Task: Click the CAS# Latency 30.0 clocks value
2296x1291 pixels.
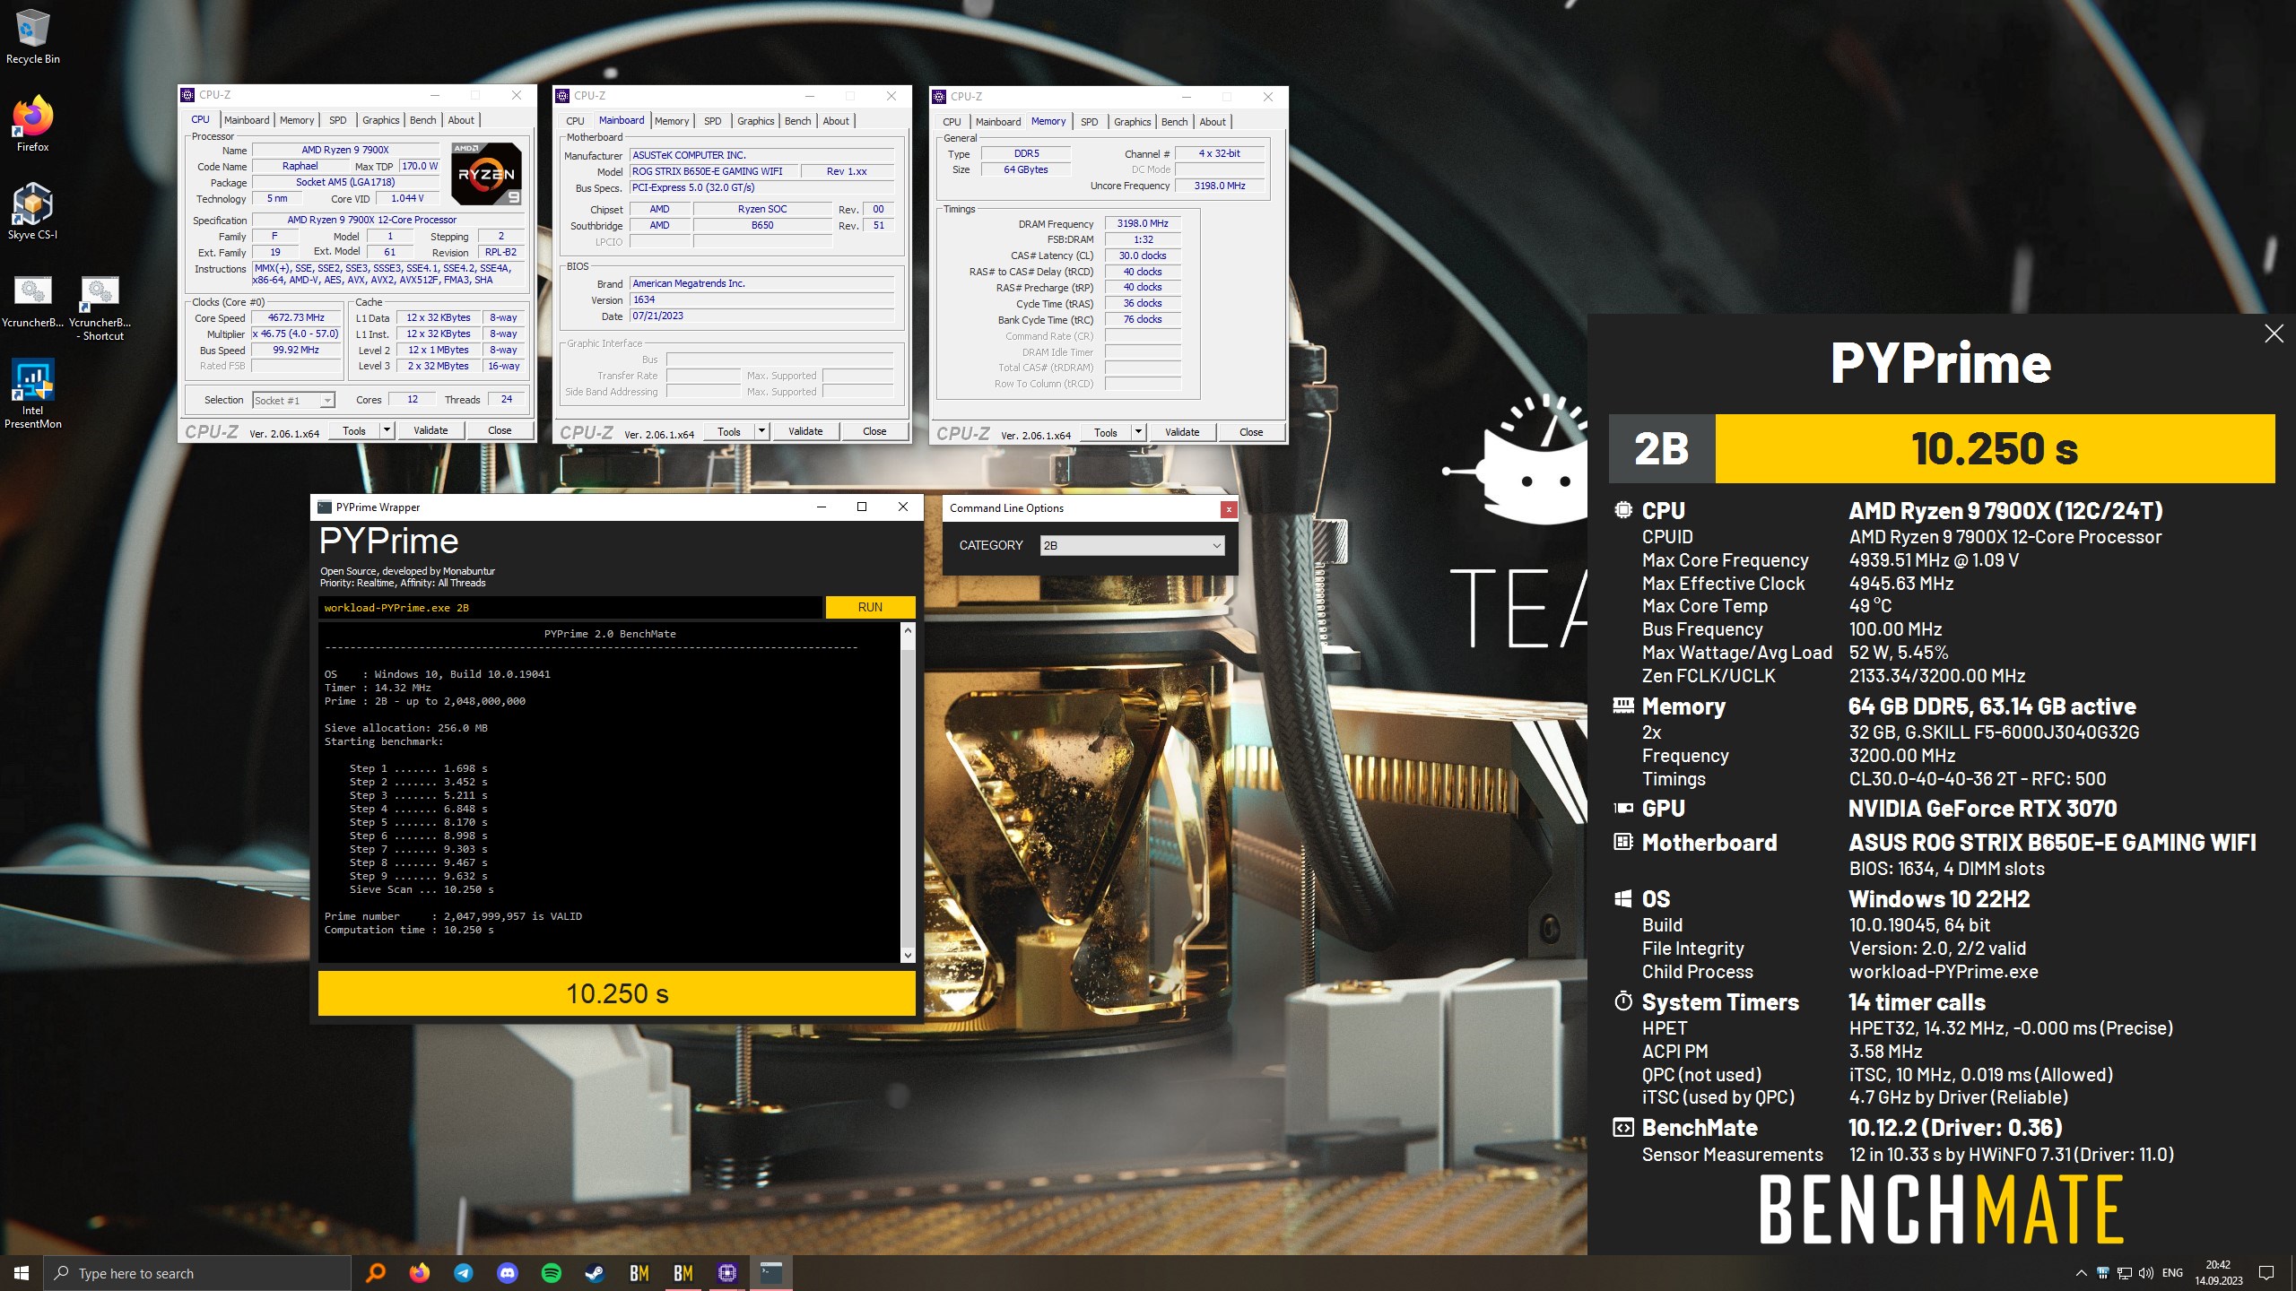Action: pos(1143,256)
